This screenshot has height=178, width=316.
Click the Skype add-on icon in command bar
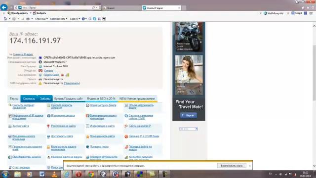[x=94, y=19]
